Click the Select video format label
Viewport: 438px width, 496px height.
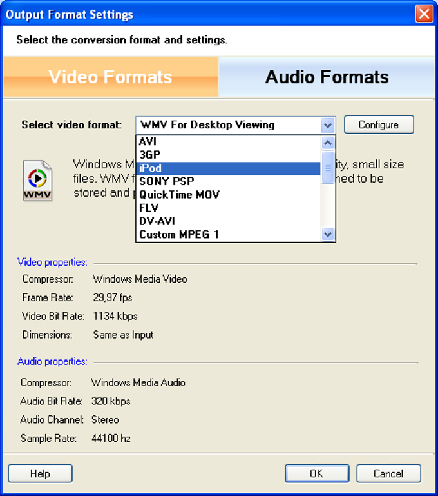pos(71,125)
